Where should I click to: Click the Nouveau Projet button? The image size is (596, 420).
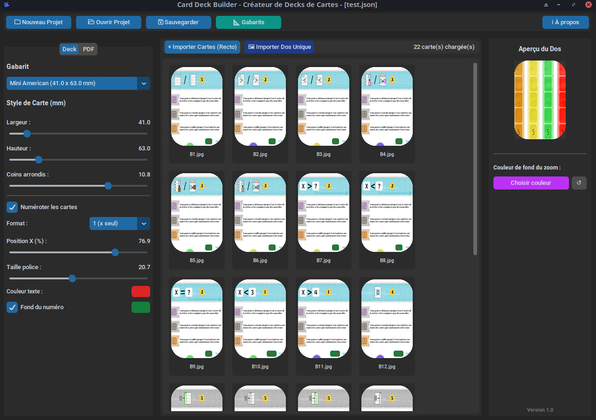[x=39, y=22]
